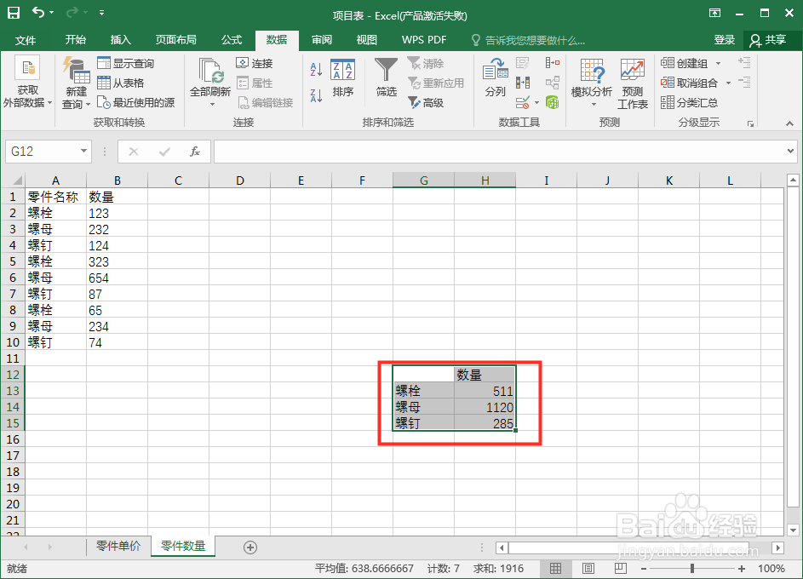This screenshot has height=579, width=803.
Task: Expand Ungroup dropdown arrow
Action: point(728,83)
